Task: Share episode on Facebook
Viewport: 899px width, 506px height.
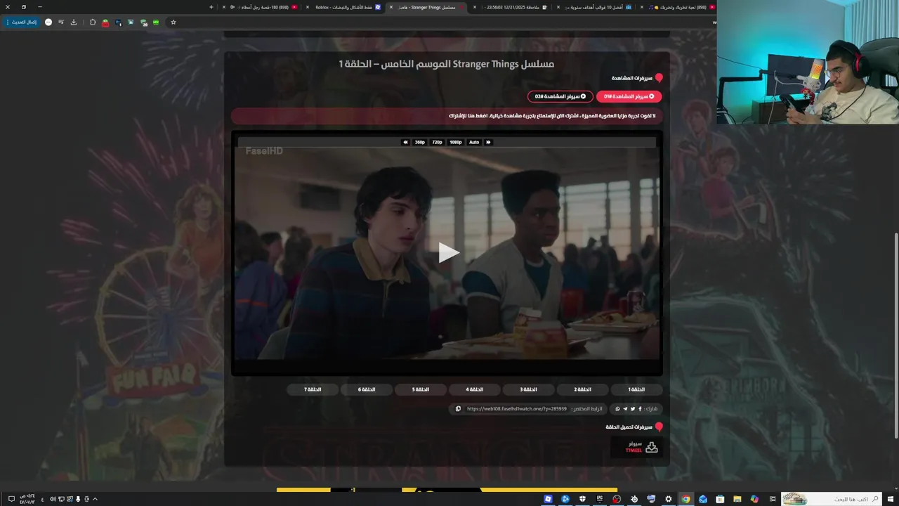Action: pos(640,408)
